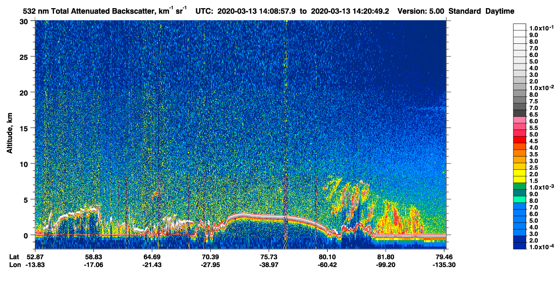Select the start time 2020-03-13 14:08:57.9
The image size is (558, 286).
pyautogui.click(x=257, y=12)
